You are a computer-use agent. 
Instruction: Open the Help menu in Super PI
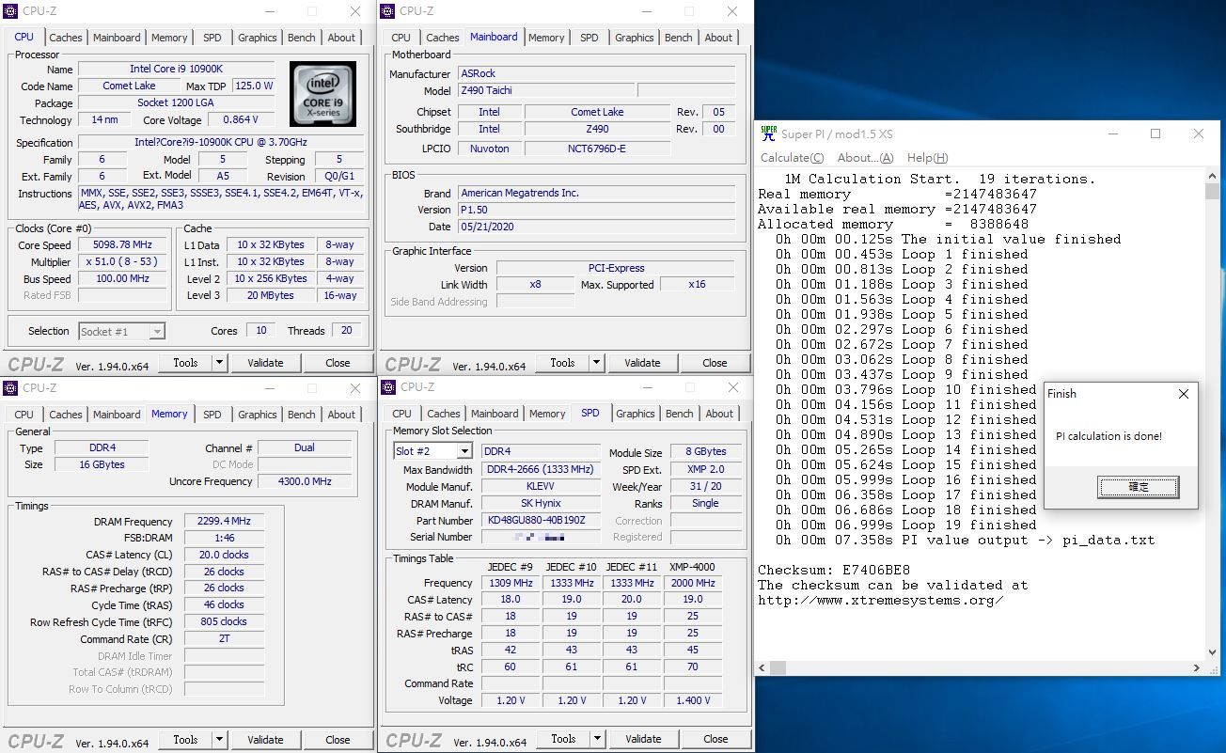click(x=927, y=157)
